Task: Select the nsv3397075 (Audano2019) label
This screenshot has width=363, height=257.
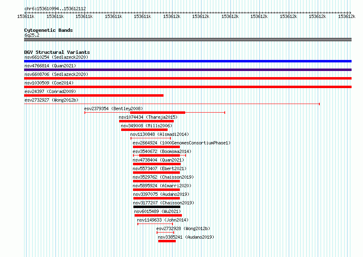Action: point(161,194)
